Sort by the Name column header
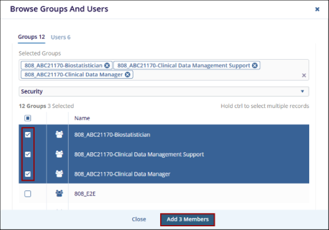 82,118
